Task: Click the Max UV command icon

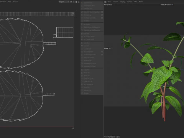Action: 82,34
